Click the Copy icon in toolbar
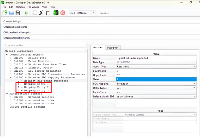This screenshot has width=200, height=137. 34,13
